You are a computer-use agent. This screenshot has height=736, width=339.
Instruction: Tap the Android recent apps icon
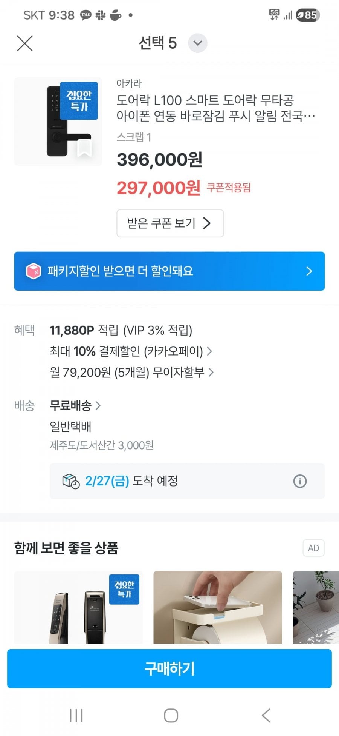[x=76, y=715]
